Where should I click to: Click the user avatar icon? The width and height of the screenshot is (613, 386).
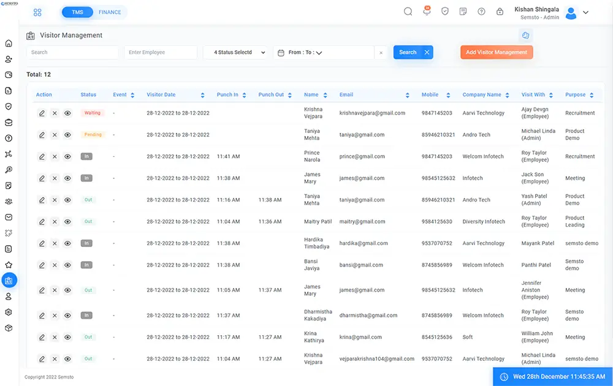coord(571,13)
